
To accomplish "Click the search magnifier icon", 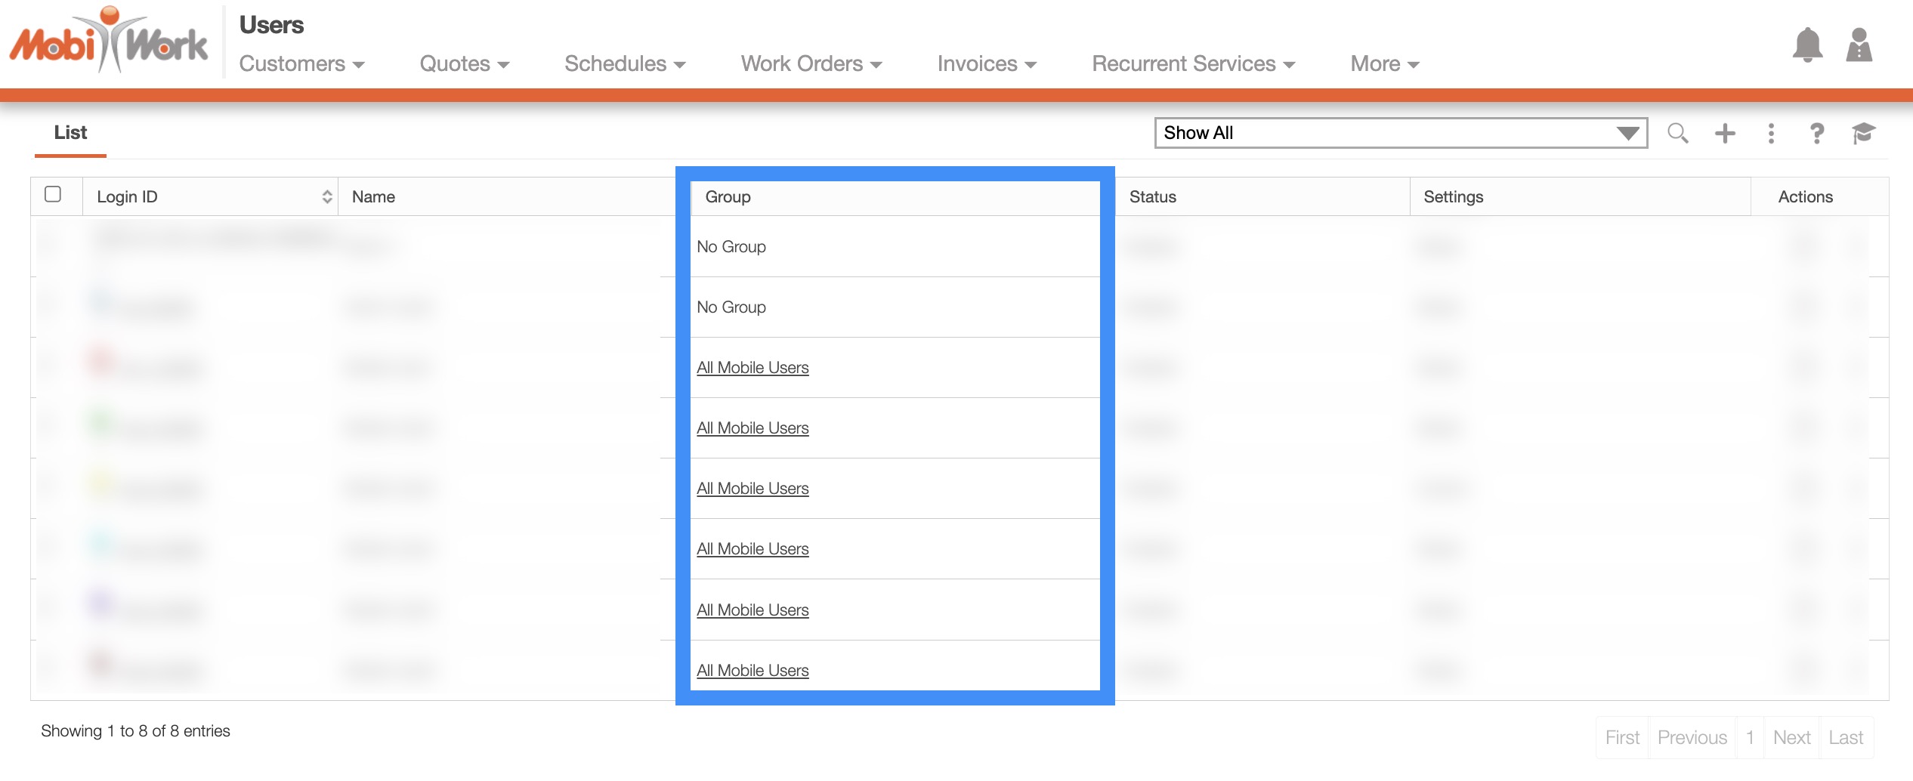I will pyautogui.click(x=1677, y=134).
